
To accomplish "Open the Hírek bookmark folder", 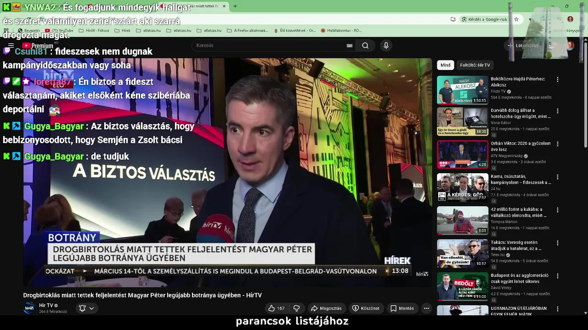I will pos(122,30).
